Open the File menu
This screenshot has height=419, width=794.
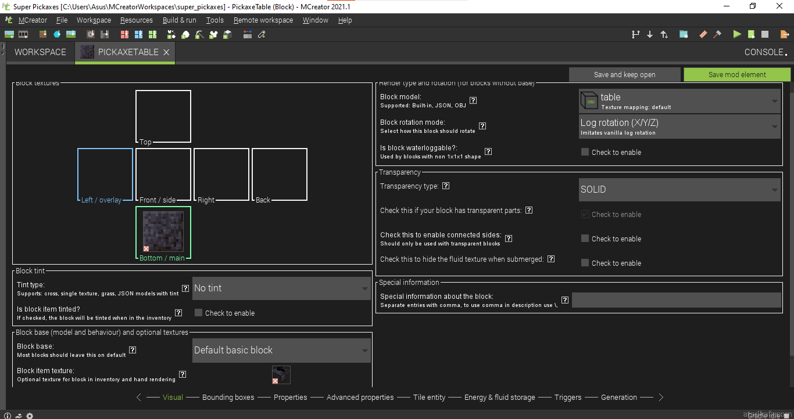point(62,20)
